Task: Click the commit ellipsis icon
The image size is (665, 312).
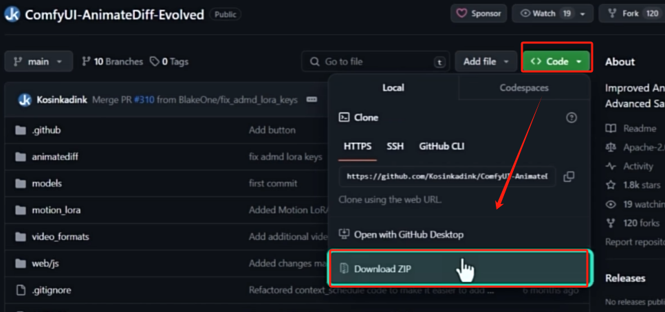Action: [312, 100]
